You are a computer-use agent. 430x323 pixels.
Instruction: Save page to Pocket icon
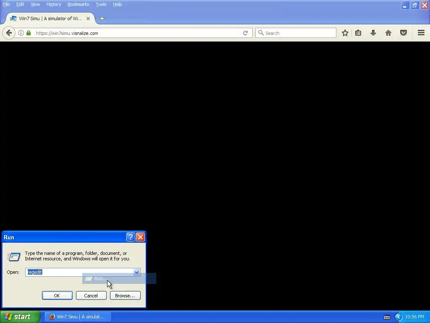pyautogui.click(x=404, y=33)
